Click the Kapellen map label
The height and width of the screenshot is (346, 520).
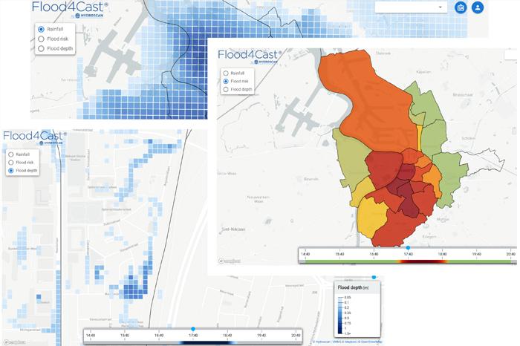(423, 71)
